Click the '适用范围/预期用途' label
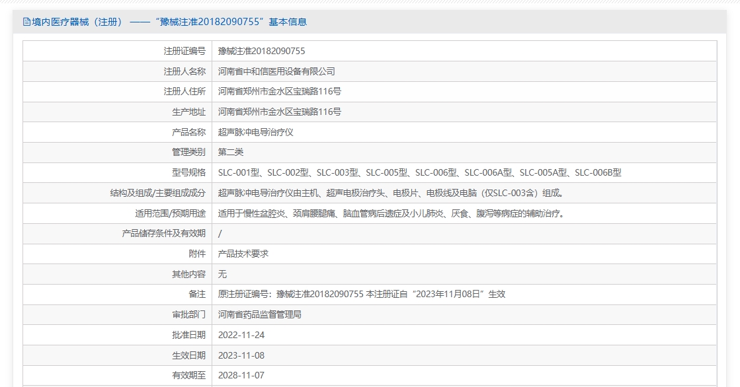This screenshot has width=740, height=387. pos(171,213)
